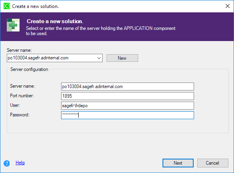Image resolution: width=234 pixels, height=173 pixels.
Task: Focus the Server name field in Server configuration
Action: [127, 86]
